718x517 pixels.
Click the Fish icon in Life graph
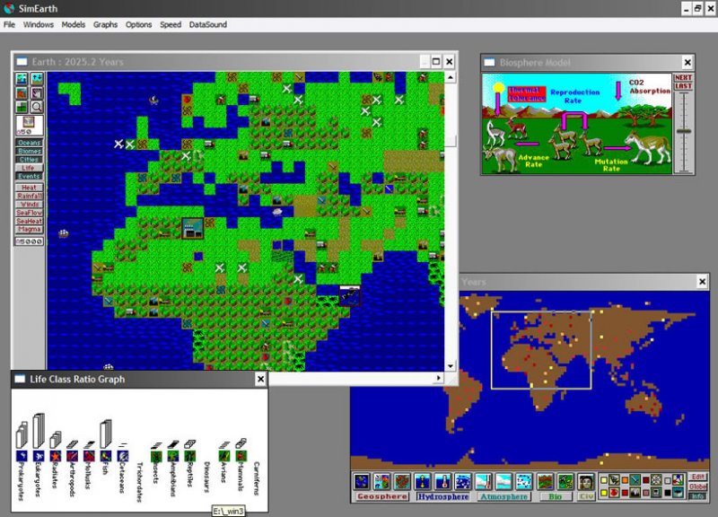coord(106,456)
